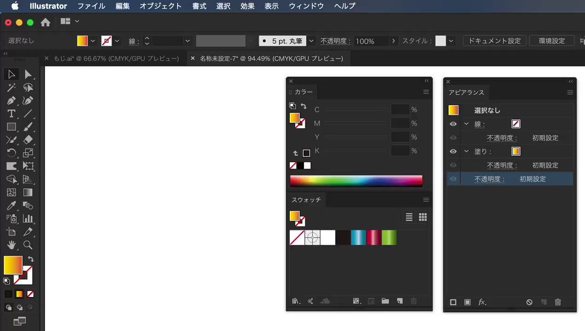Image resolution: width=585 pixels, height=331 pixels.
Task: Select the Perspective Grid tool
Action: (x=28, y=179)
